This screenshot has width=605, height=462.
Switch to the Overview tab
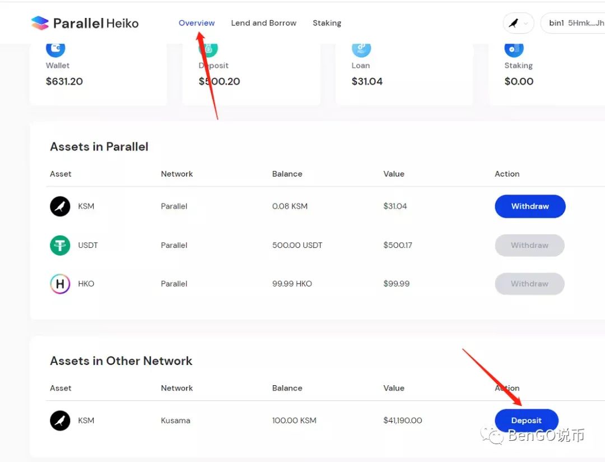pyautogui.click(x=197, y=23)
